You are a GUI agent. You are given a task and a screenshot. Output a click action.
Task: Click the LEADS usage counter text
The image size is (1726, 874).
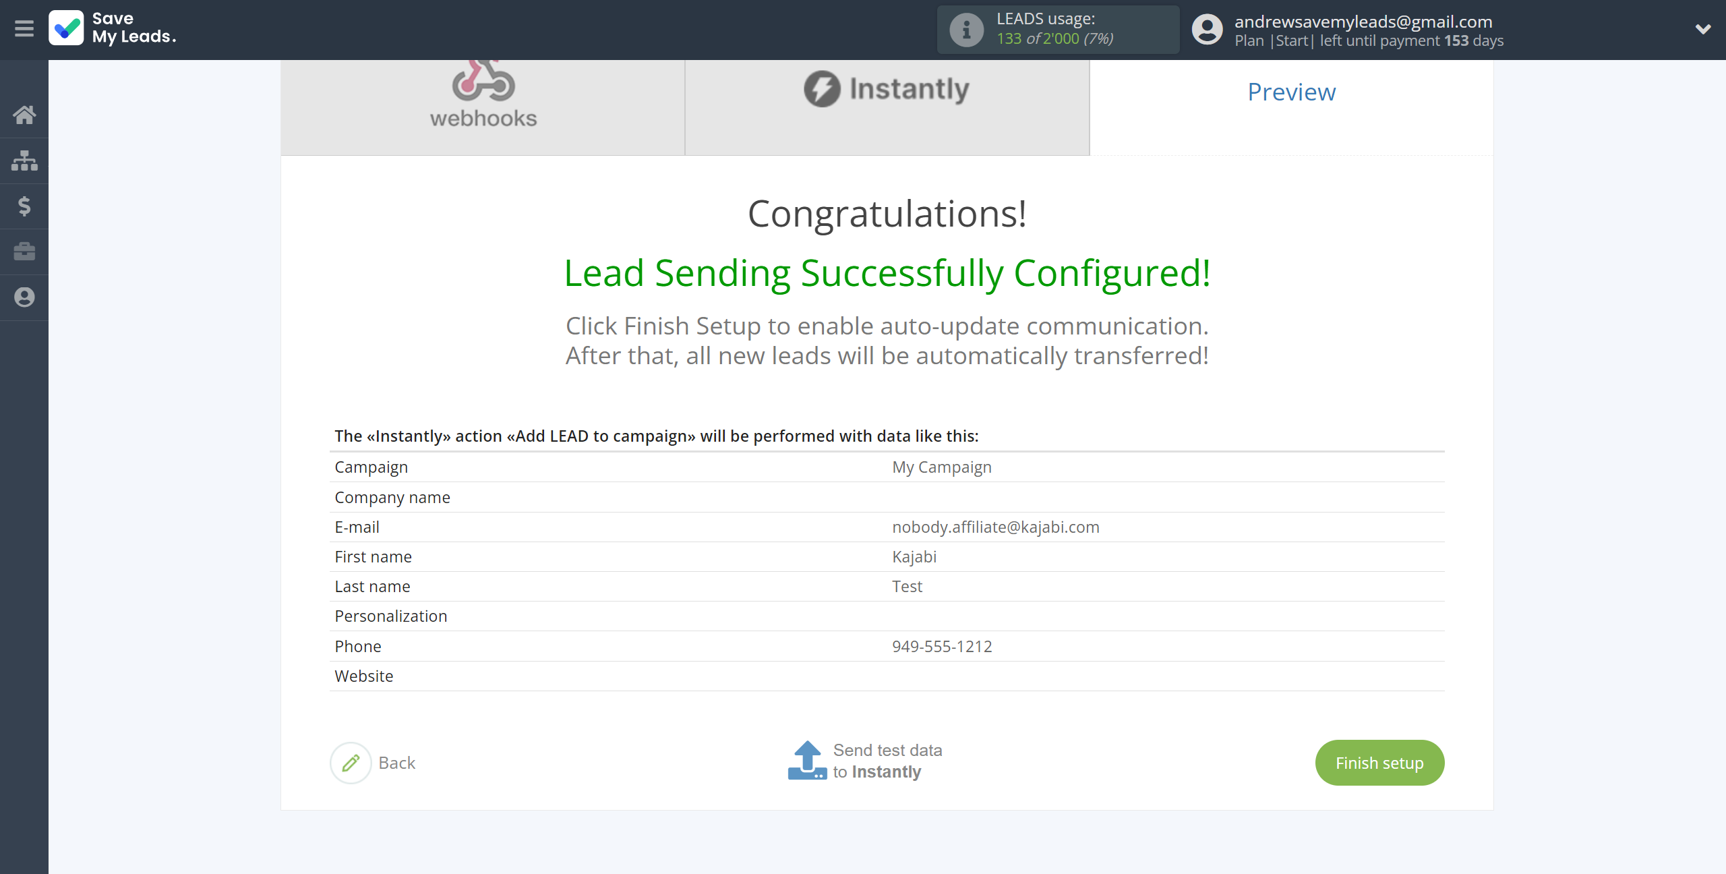(1054, 29)
